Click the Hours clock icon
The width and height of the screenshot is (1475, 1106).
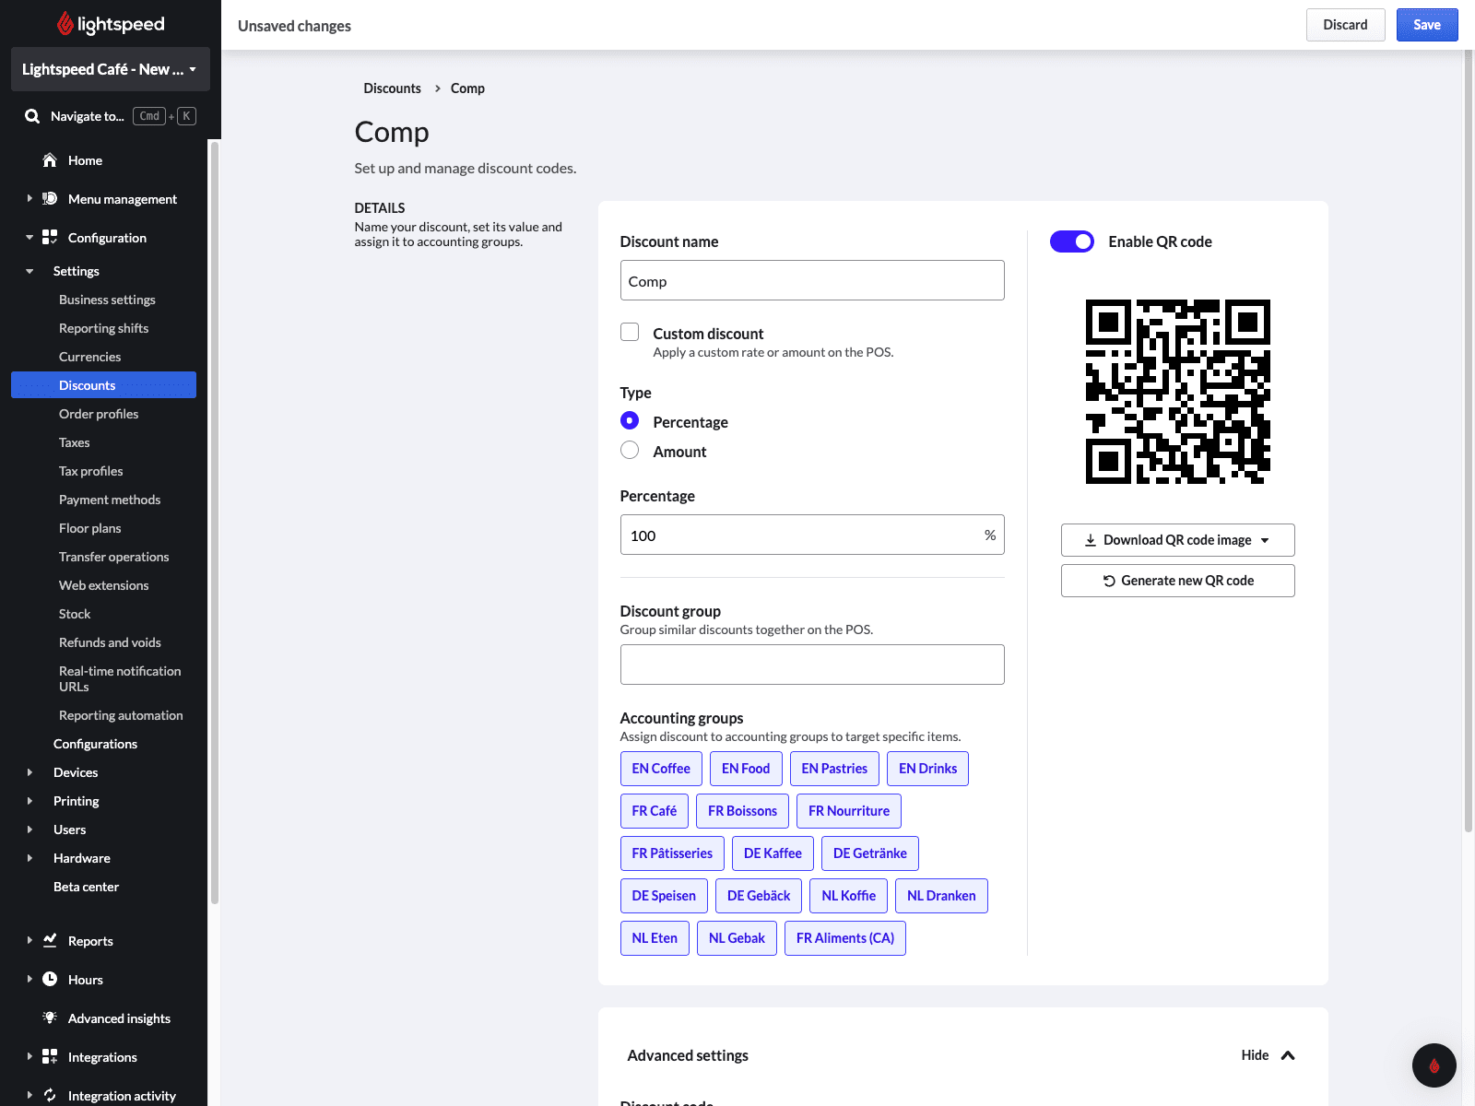pos(50,979)
